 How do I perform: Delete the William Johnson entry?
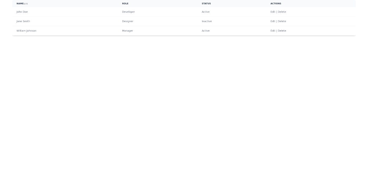click(x=282, y=31)
